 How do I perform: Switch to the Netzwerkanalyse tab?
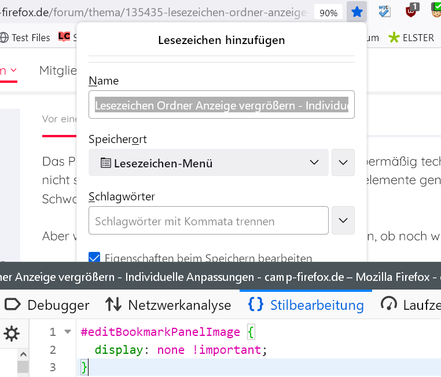(168, 305)
